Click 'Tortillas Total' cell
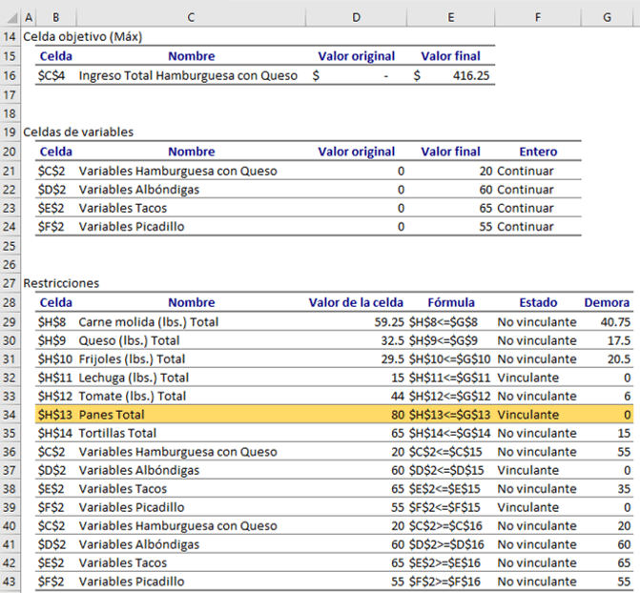Viewport: 640px width, 593px height. (117, 433)
